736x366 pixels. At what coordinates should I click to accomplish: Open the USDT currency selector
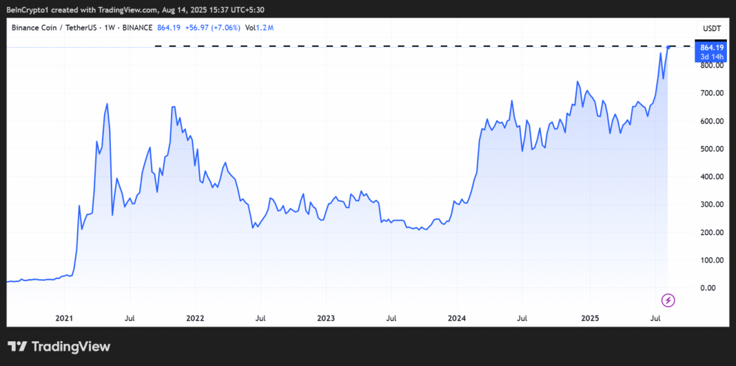pos(710,28)
